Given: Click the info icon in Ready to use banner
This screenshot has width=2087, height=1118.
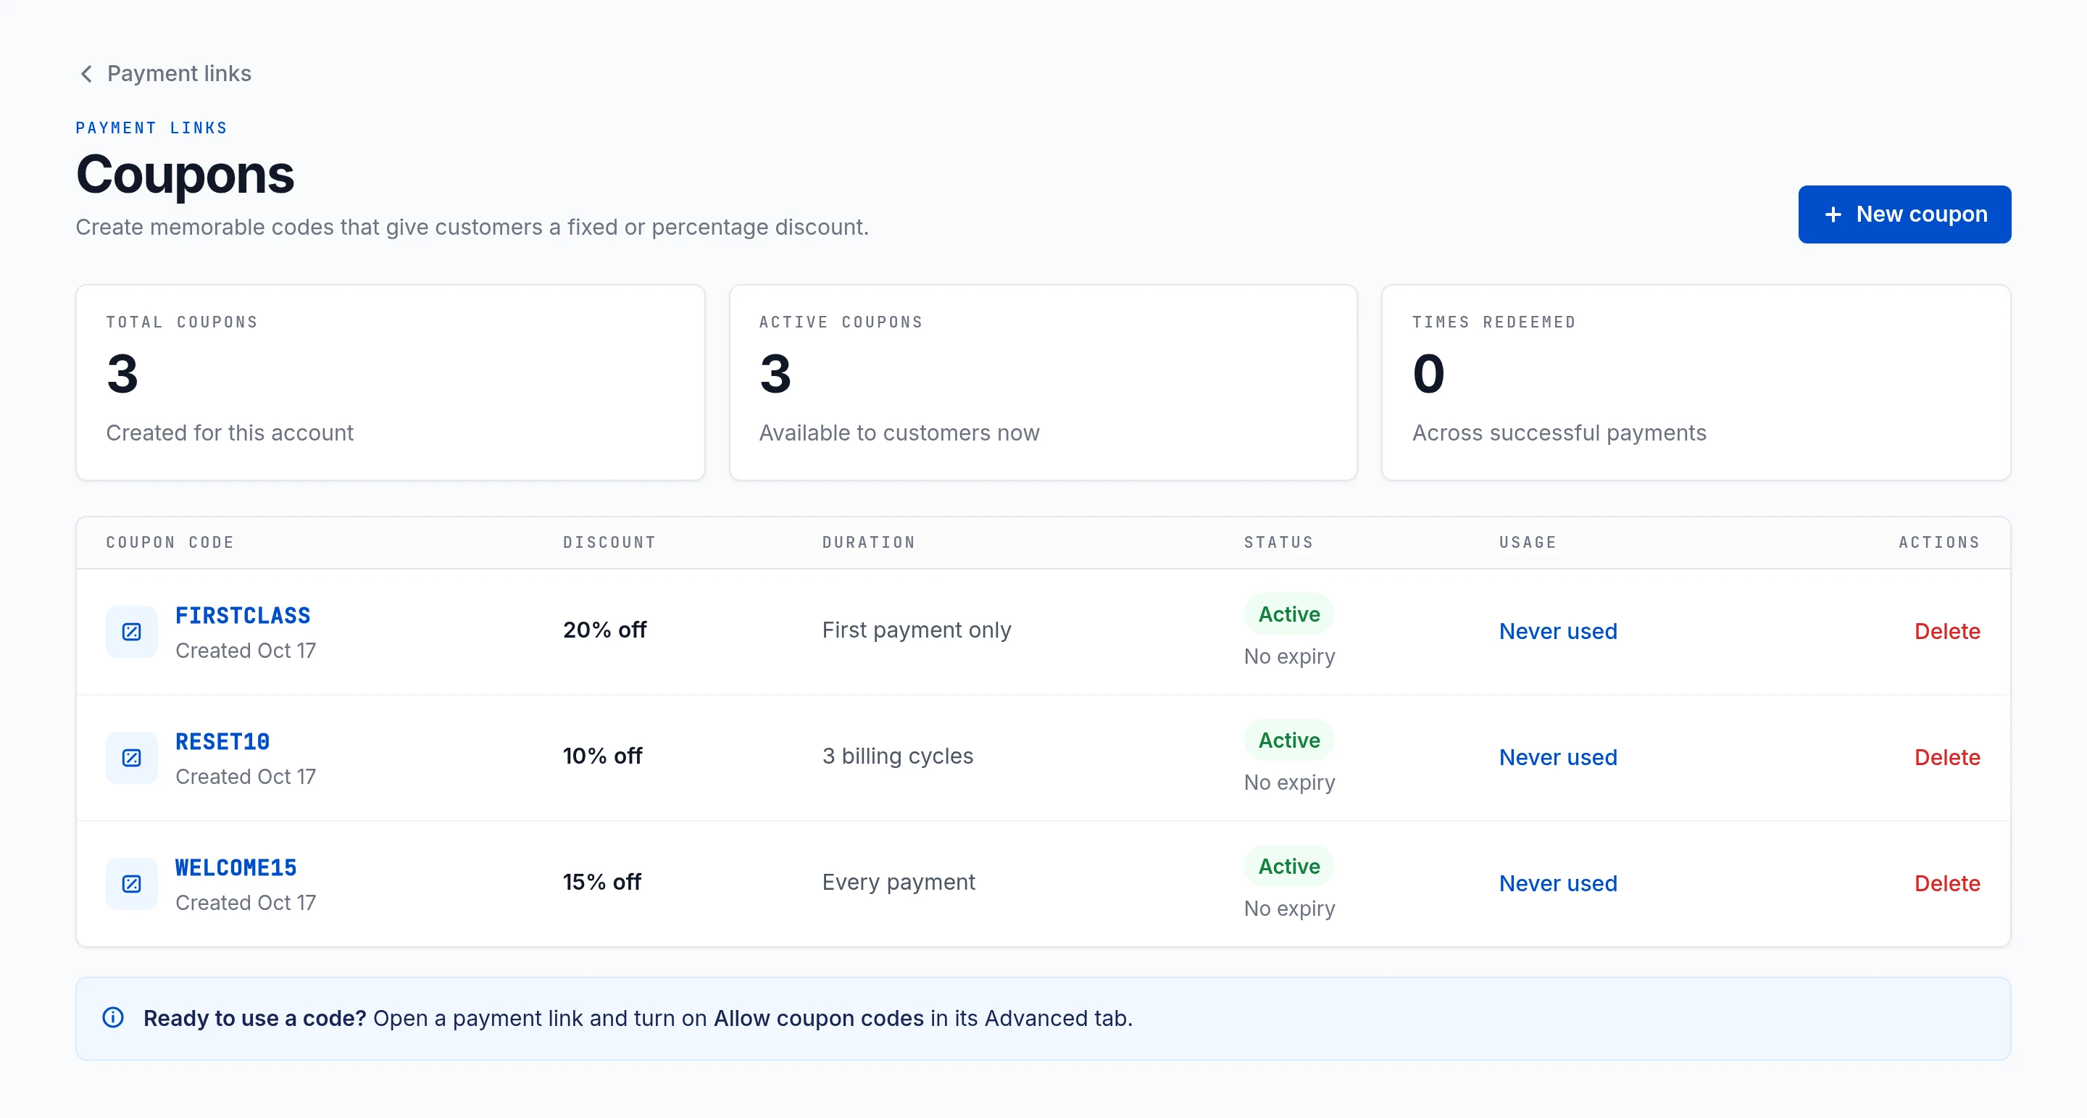Looking at the screenshot, I should (114, 1017).
